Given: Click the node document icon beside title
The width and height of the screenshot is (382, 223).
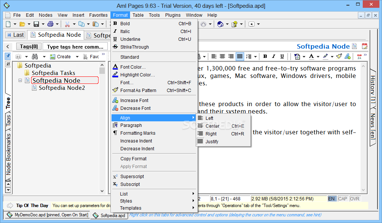Looking at the screenshot, I should point(355,46).
